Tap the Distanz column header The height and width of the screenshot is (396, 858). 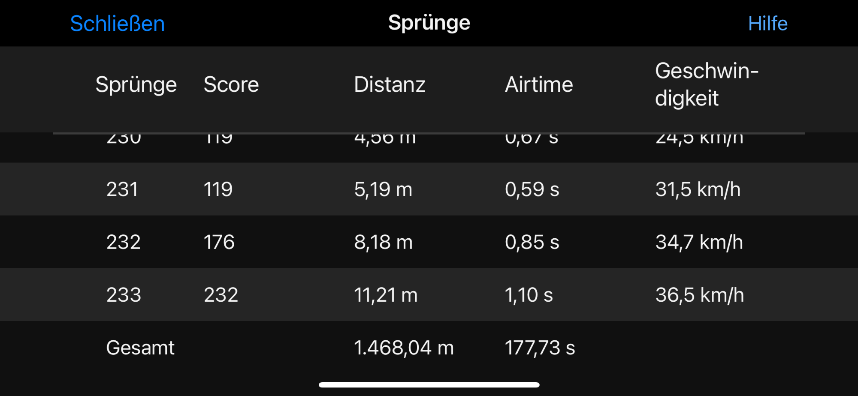(x=390, y=84)
